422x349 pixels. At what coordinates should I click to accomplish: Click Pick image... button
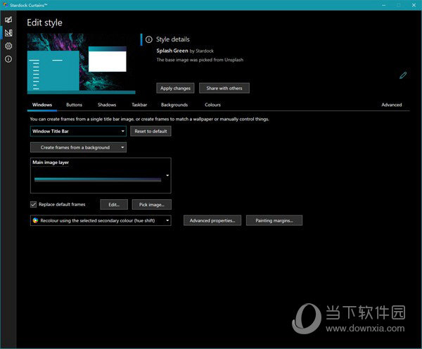(x=151, y=205)
